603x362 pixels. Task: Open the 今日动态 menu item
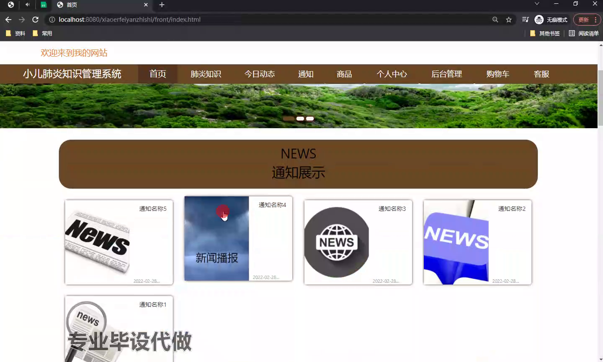pyautogui.click(x=260, y=74)
